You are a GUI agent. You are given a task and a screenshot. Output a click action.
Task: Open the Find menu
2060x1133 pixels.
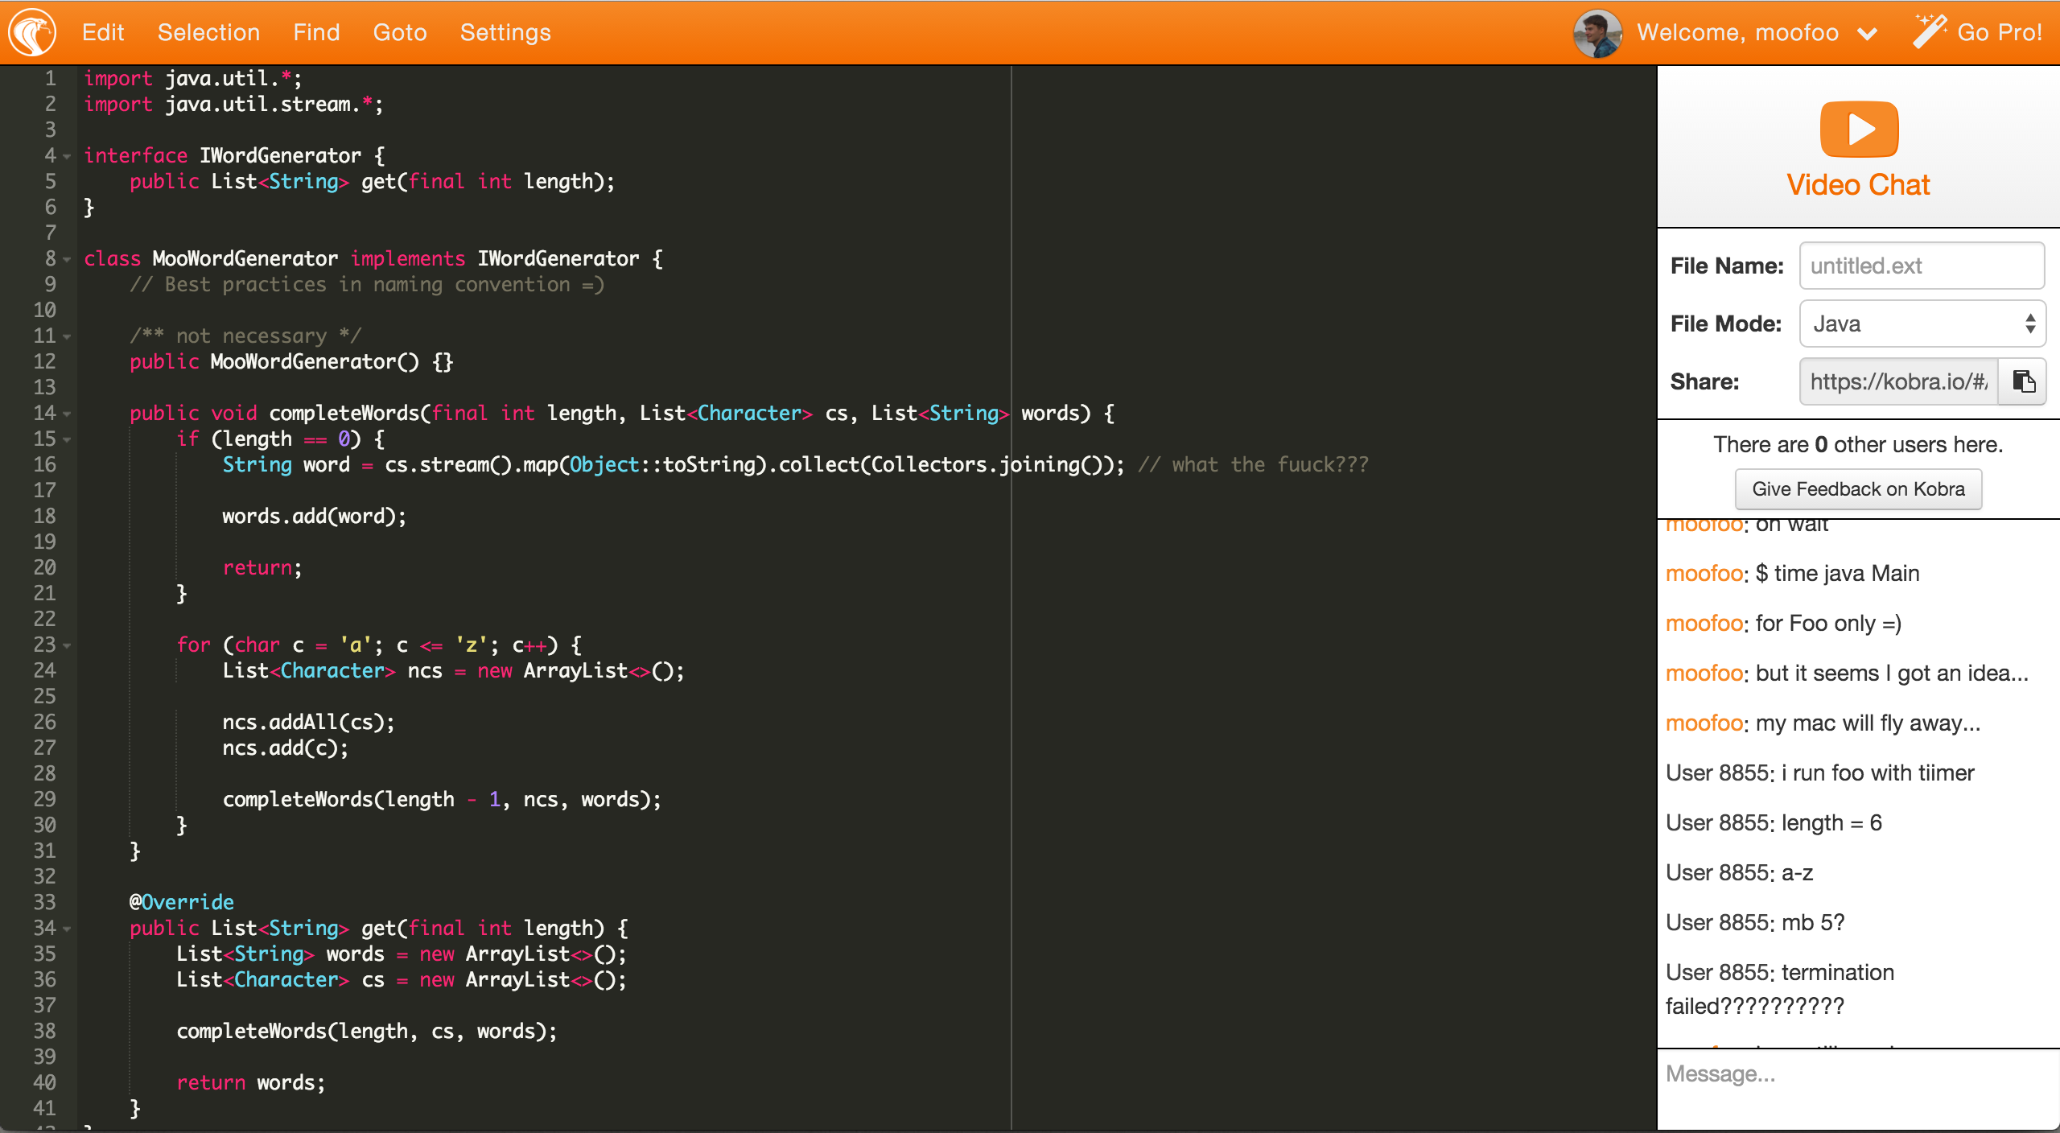pos(316,32)
